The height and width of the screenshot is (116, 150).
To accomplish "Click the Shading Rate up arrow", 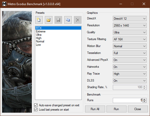I will (144, 86).
